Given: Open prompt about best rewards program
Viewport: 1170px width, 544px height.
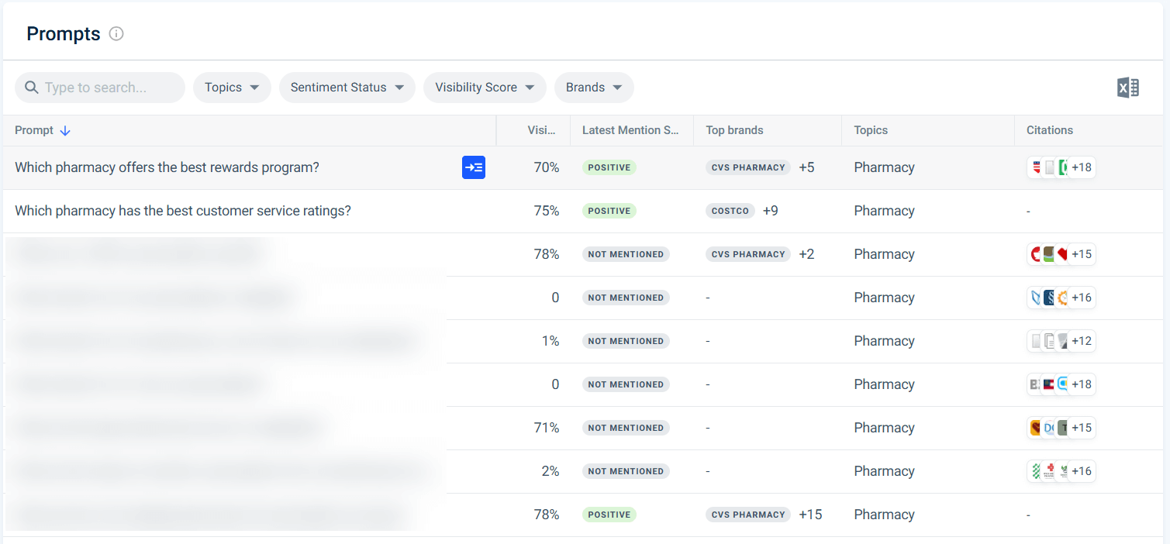Looking at the screenshot, I should (167, 167).
